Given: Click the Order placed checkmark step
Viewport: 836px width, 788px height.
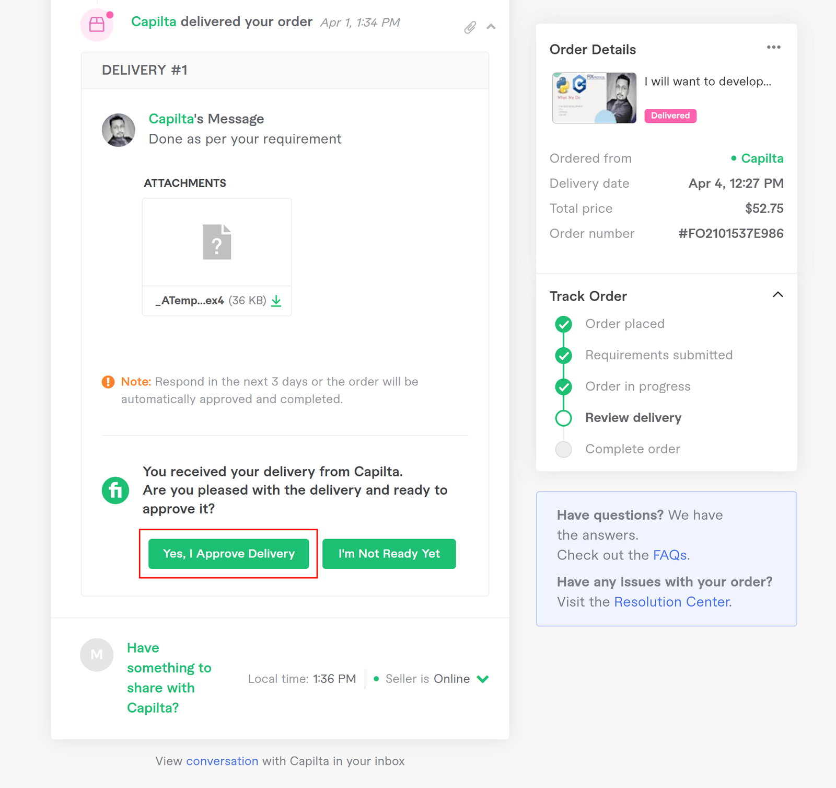Looking at the screenshot, I should click(x=563, y=324).
